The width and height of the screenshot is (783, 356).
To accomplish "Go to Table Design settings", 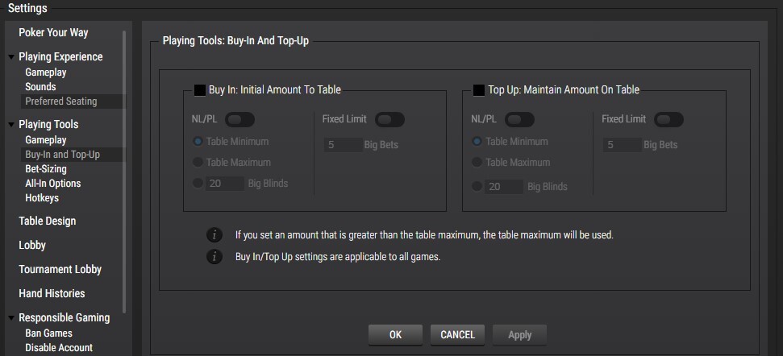I will click(x=48, y=221).
